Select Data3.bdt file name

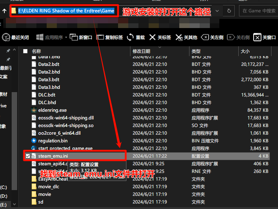click(49, 79)
